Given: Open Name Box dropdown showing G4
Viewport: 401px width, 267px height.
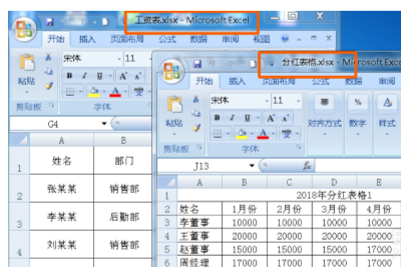Looking at the screenshot, I should (104, 123).
